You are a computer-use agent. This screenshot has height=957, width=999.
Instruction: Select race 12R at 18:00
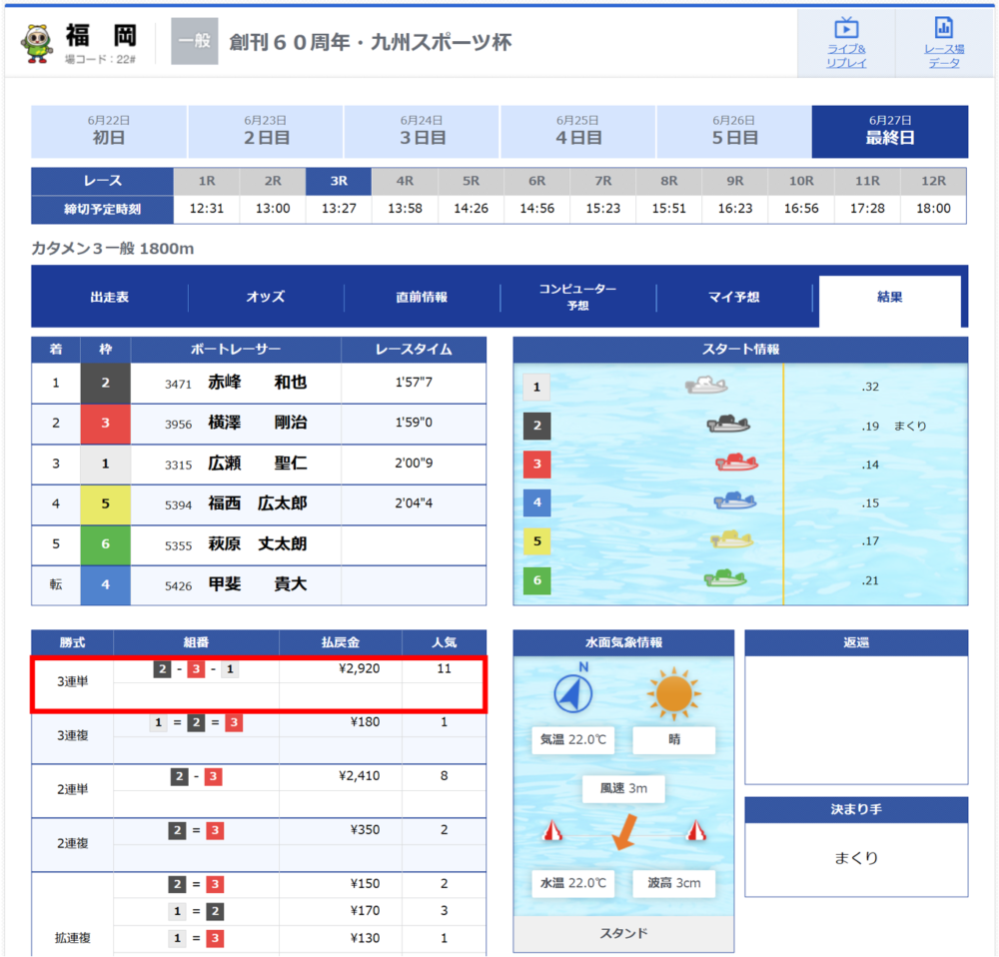coord(933,196)
